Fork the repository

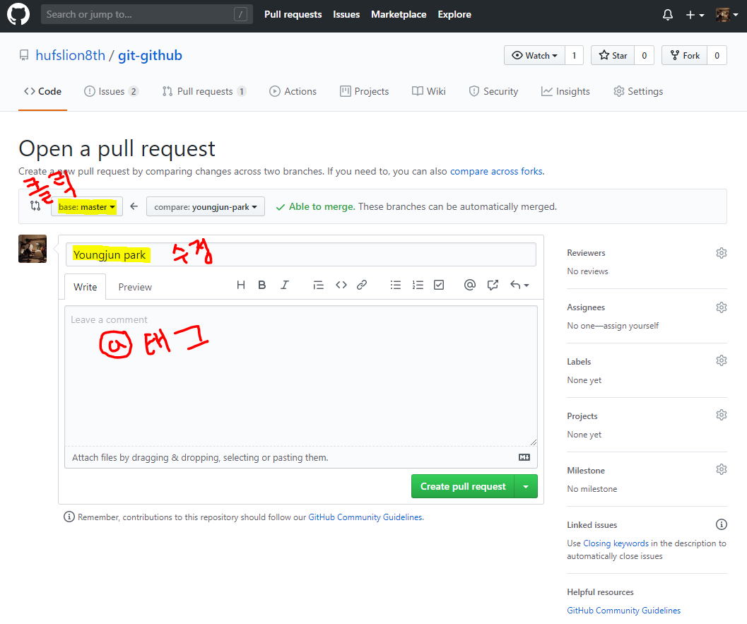[685, 55]
